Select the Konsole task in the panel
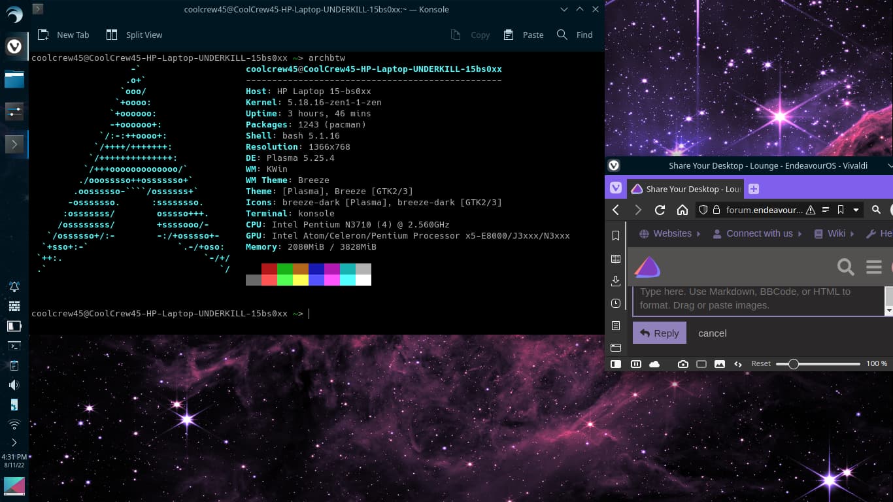893x502 pixels. point(14,144)
